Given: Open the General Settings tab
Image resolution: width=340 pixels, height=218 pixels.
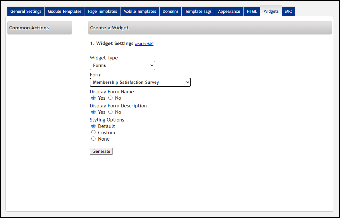Looking at the screenshot, I should 26,12.
